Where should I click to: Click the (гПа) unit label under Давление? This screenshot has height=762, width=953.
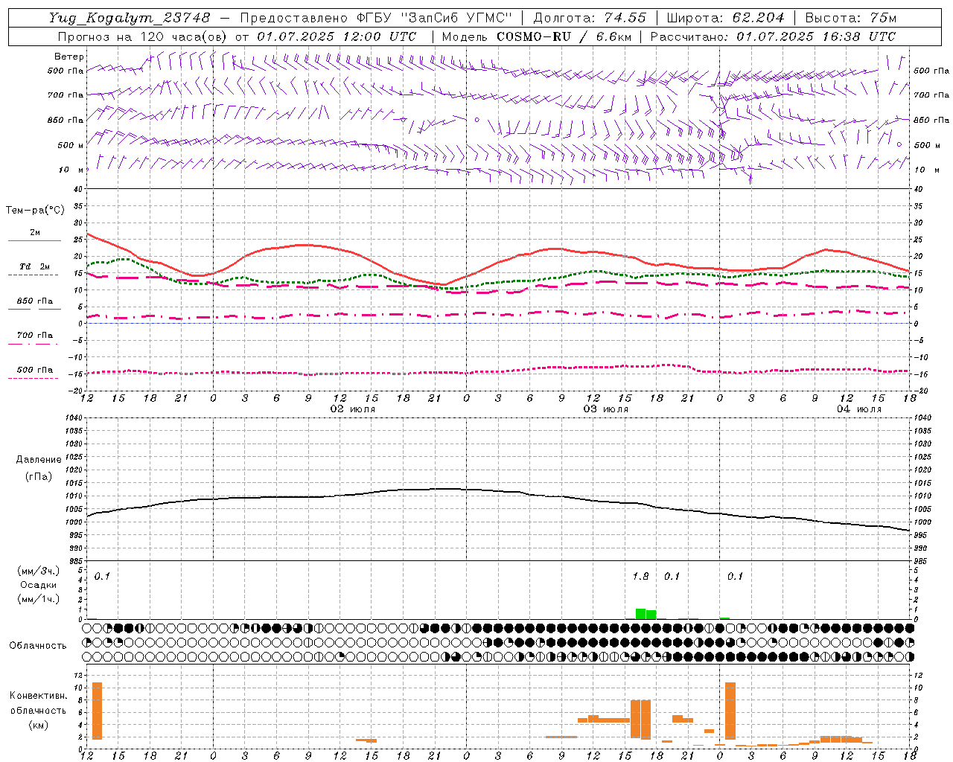click(x=39, y=477)
